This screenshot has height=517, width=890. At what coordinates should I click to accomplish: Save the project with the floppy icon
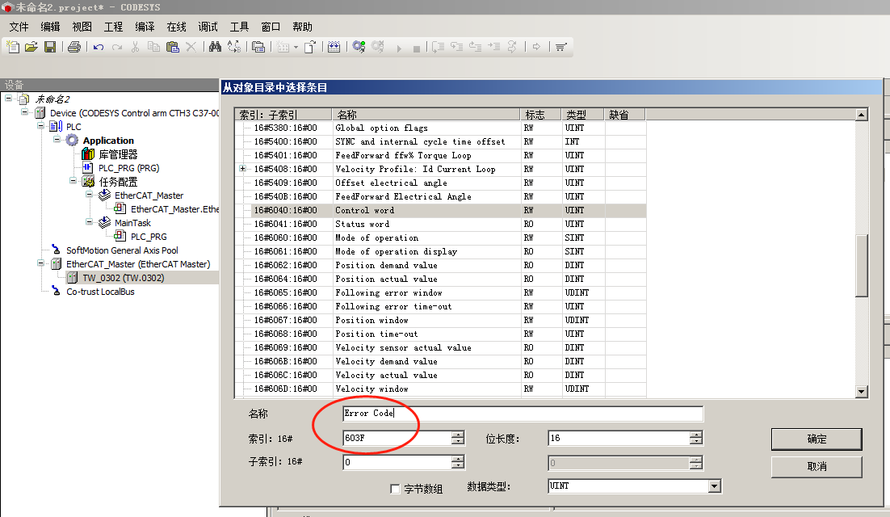(50, 47)
